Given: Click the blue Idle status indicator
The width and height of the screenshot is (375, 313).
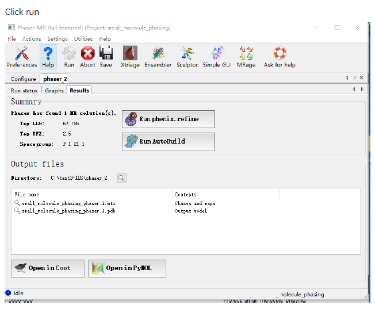Looking at the screenshot, I should (8, 293).
